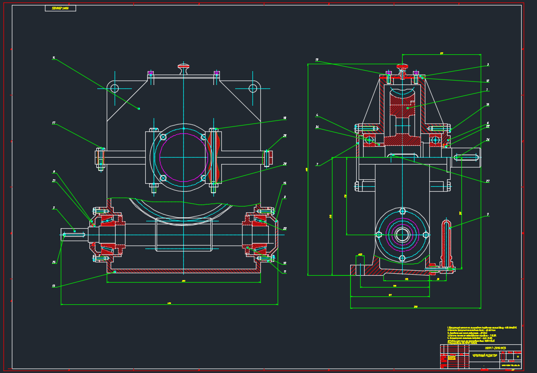Click callout number 17 label
537x373 pixels.
53,123
